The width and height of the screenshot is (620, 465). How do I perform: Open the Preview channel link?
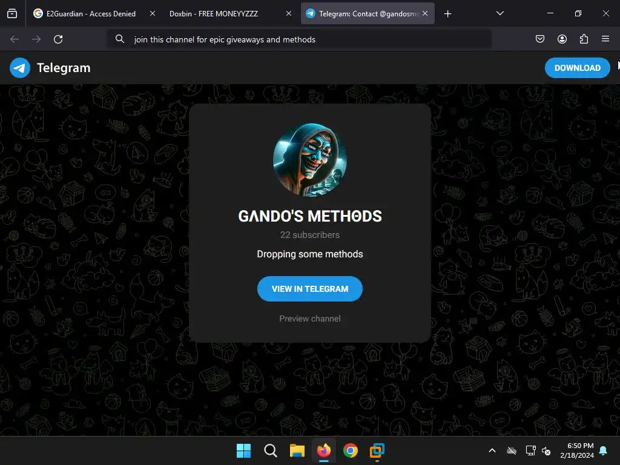pos(310,318)
